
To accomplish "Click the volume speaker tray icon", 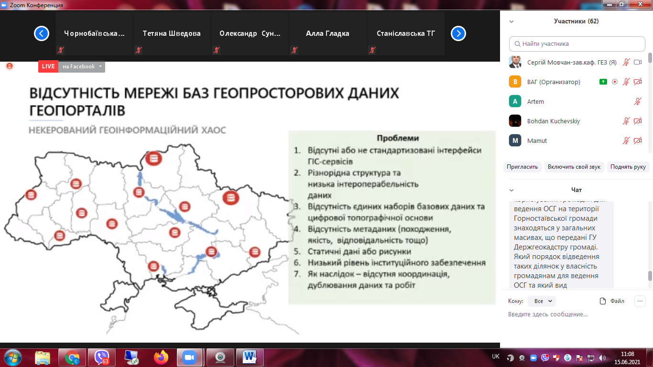I will [x=602, y=357].
